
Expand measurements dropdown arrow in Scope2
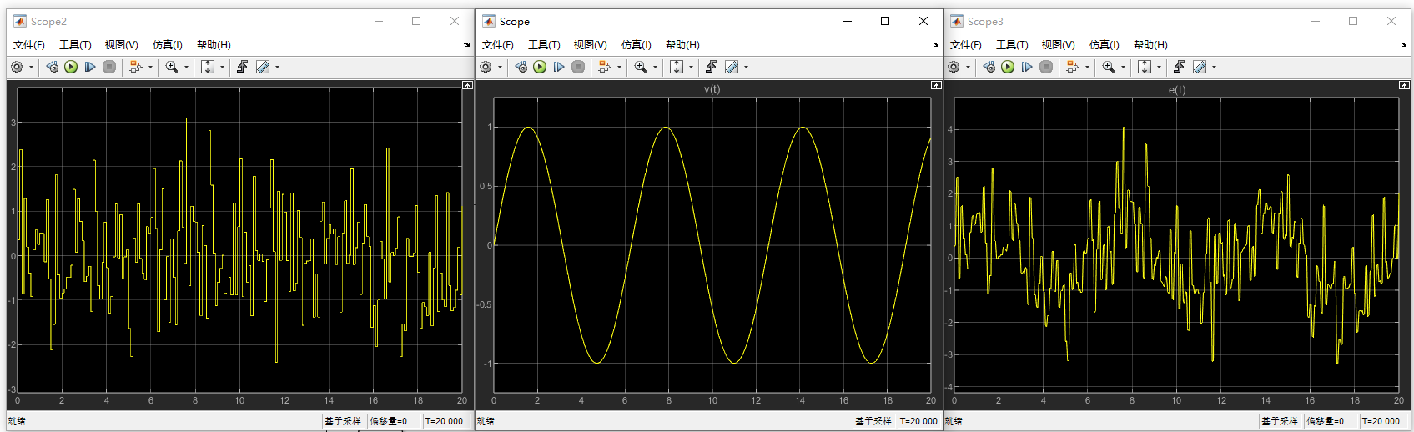tap(278, 67)
